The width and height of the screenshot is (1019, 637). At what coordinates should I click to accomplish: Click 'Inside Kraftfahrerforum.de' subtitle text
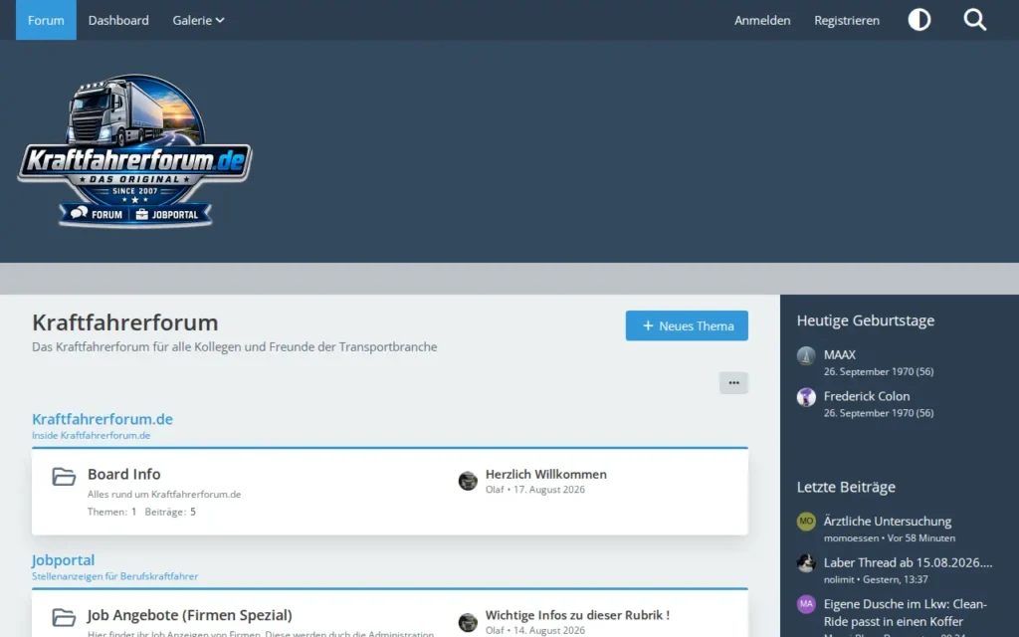(91, 436)
